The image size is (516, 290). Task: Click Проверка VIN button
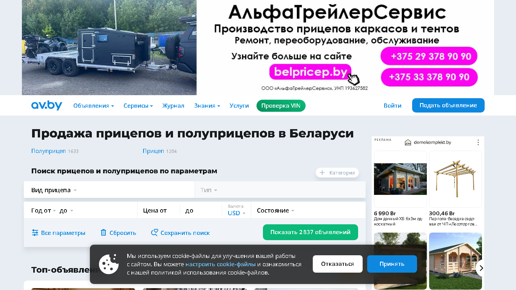pos(281,106)
